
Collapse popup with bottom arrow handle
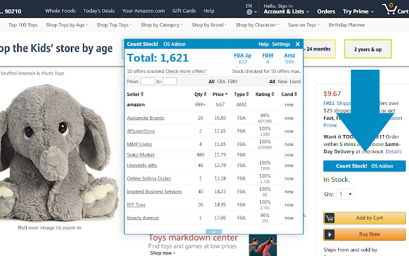coord(213,231)
